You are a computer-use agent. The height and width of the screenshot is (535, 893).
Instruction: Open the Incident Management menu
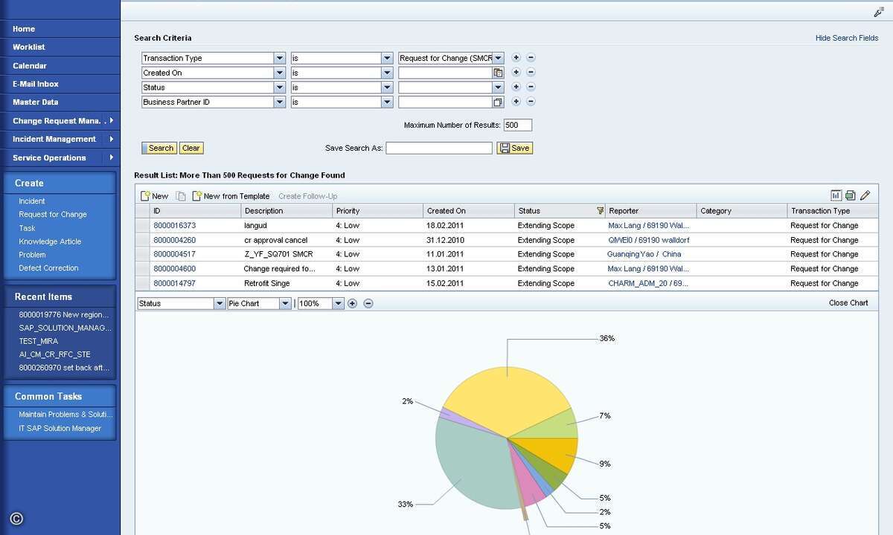54,139
